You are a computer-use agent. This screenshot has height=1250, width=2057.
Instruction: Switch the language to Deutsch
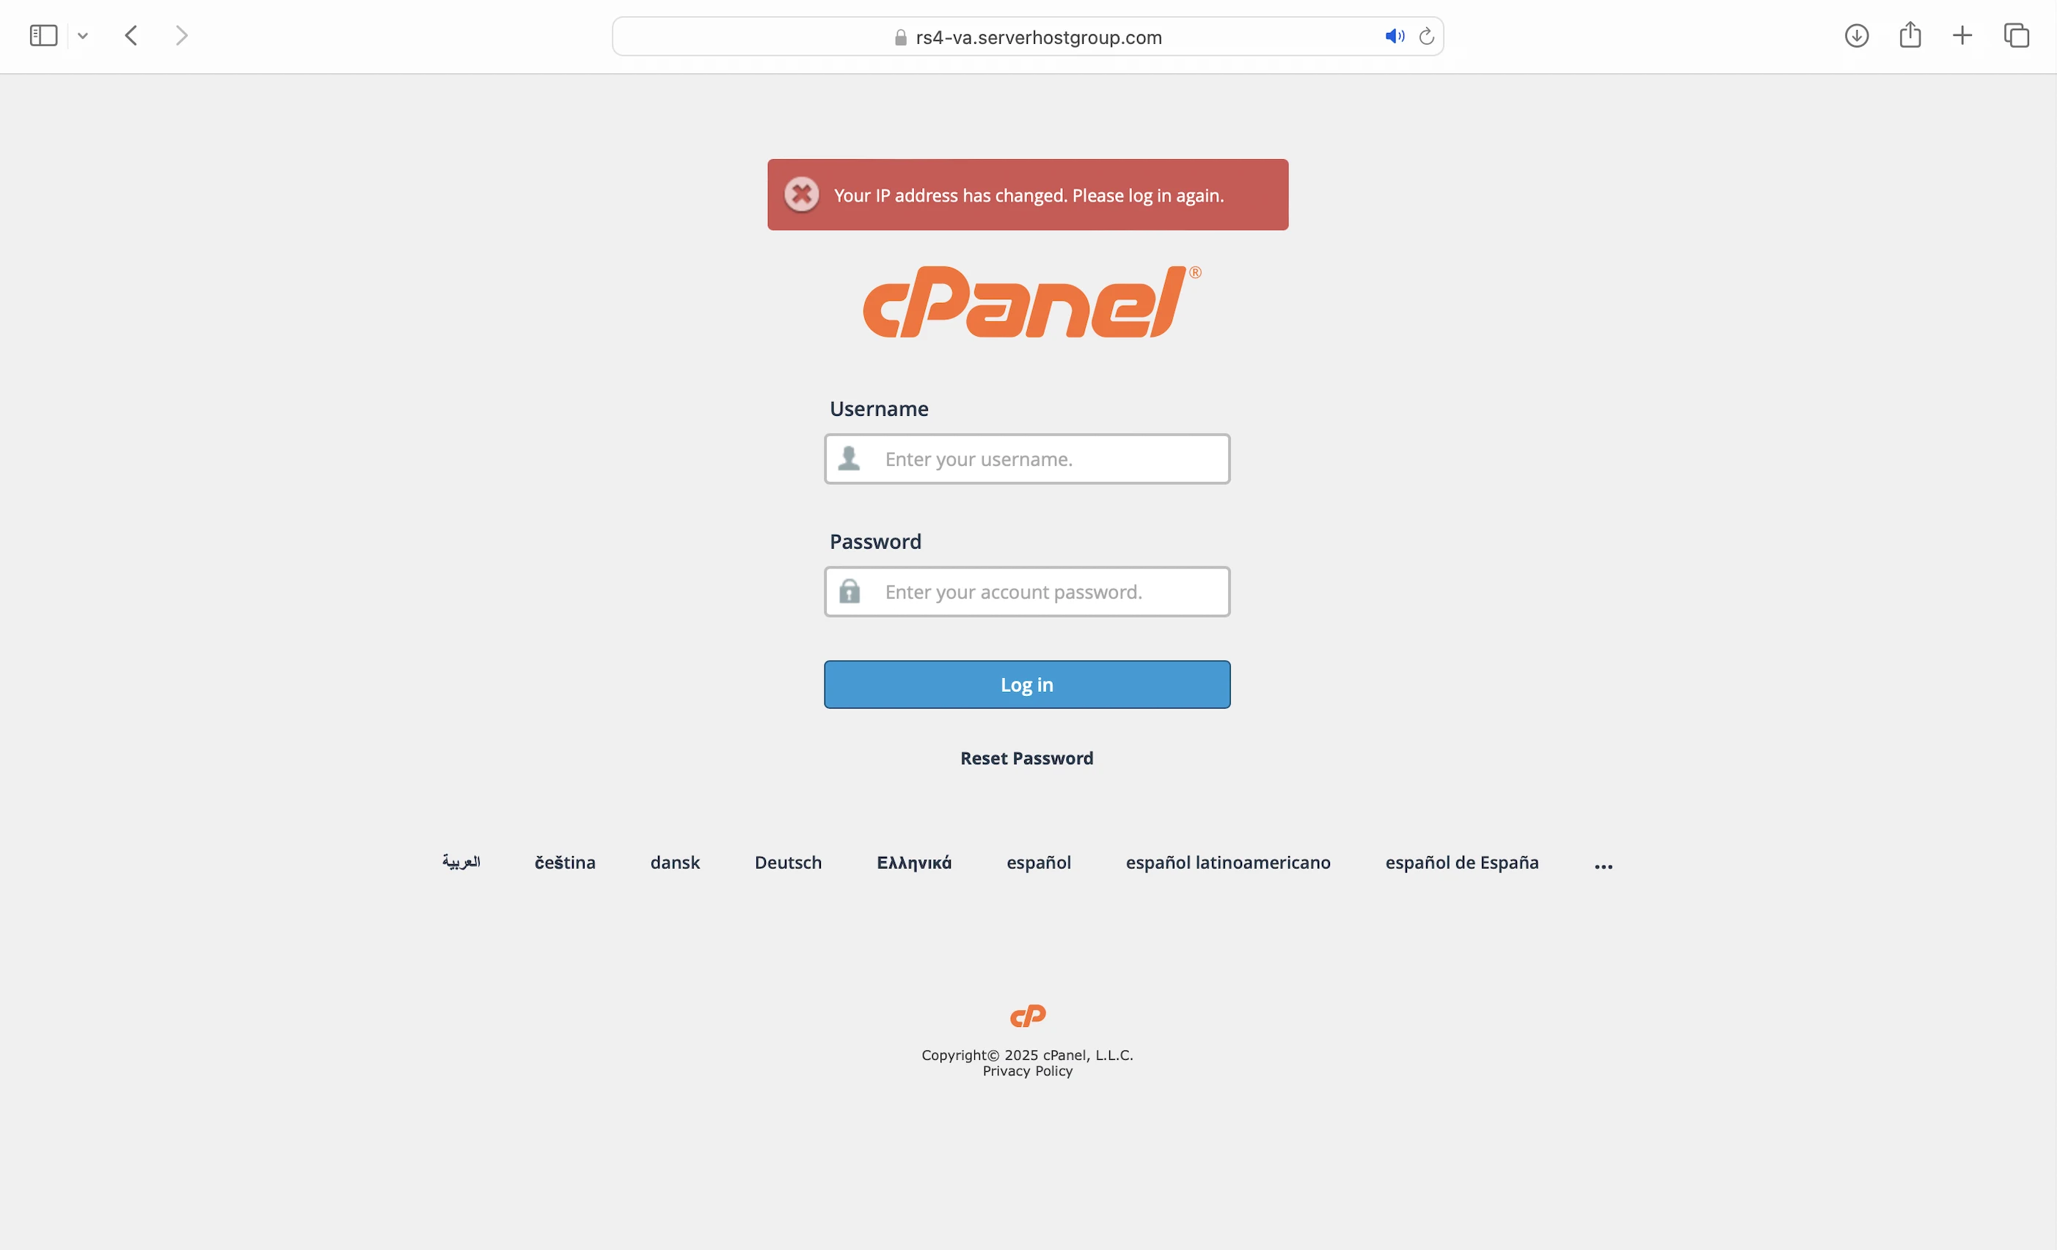coord(788,863)
